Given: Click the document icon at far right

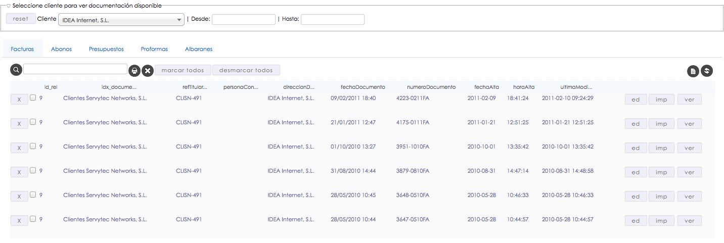Looking at the screenshot, I should (x=693, y=71).
